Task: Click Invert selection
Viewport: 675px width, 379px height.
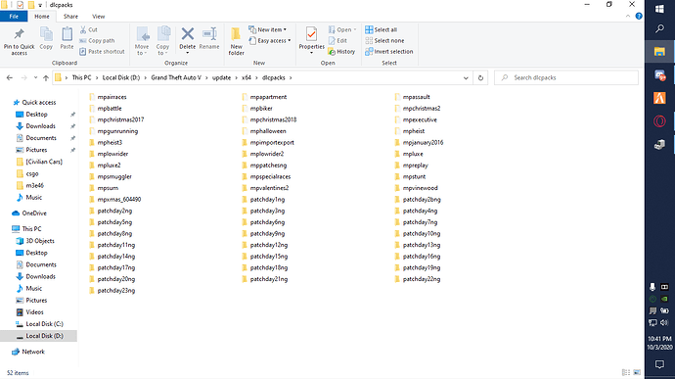Action: tap(388, 51)
